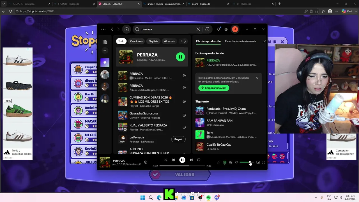The image size is (359, 202).
Task: Toggle repeat mode
Action: [x=199, y=160]
